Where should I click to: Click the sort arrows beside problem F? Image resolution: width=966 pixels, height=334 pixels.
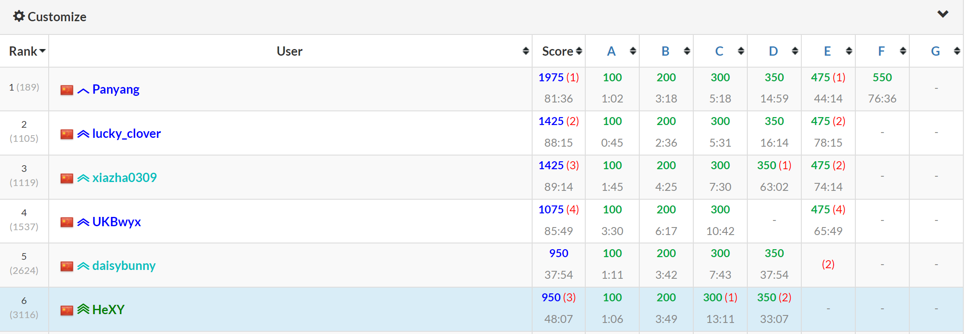(903, 51)
